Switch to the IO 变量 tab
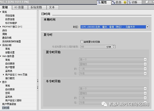The image size is (154, 111). coord(20,7)
